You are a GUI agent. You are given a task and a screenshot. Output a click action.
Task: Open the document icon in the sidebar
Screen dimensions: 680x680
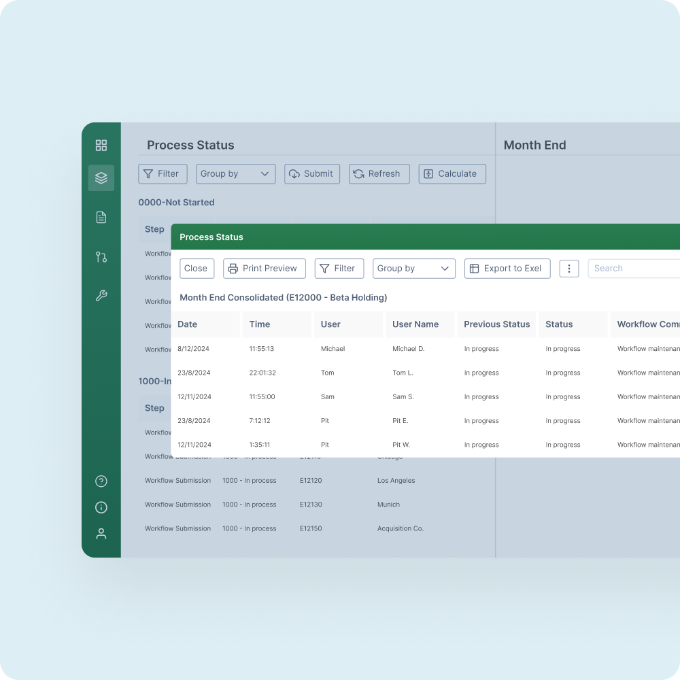pyautogui.click(x=101, y=217)
